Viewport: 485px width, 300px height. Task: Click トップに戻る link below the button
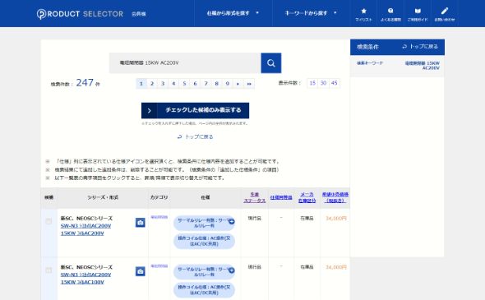pos(195,136)
